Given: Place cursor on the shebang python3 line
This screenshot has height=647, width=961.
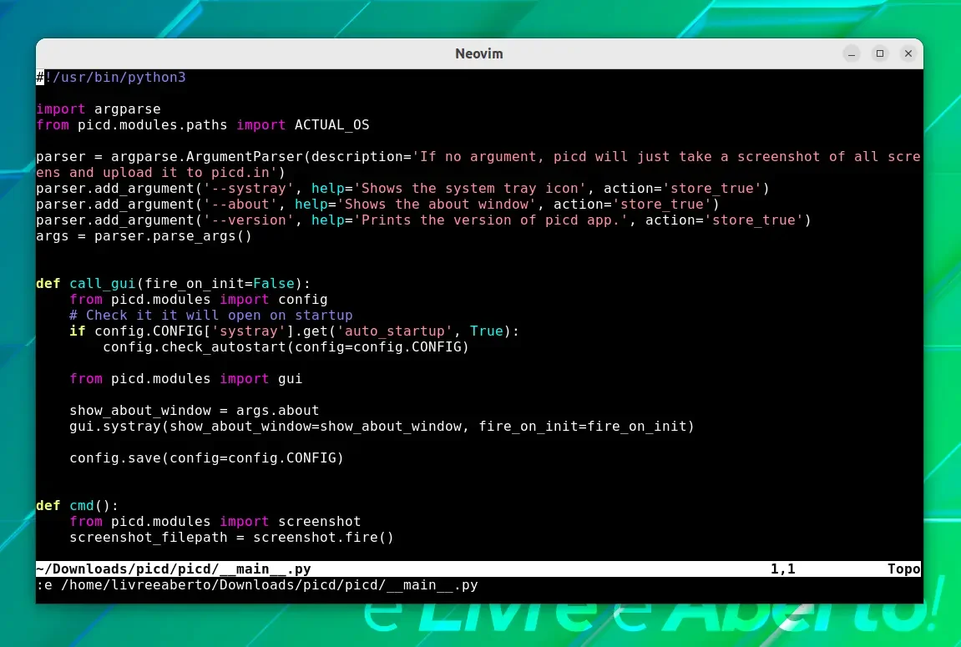Looking at the screenshot, I should pyautogui.click(x=111, y=77).
